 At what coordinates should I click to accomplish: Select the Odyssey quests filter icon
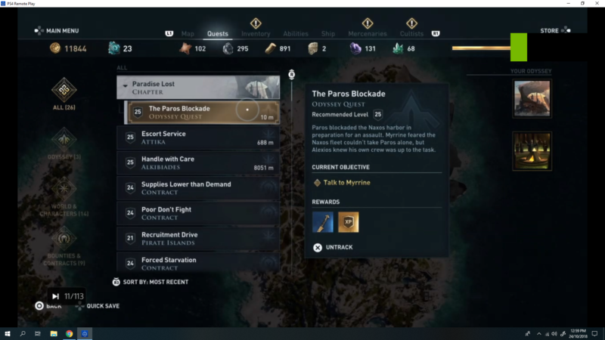tap(64, 139)
